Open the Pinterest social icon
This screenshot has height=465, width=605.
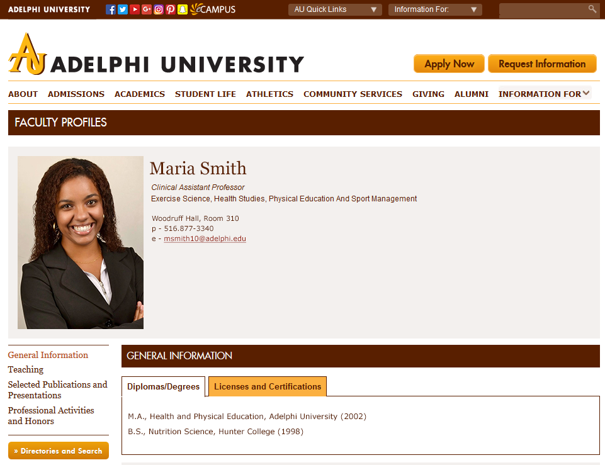click(x=171, y=9)
